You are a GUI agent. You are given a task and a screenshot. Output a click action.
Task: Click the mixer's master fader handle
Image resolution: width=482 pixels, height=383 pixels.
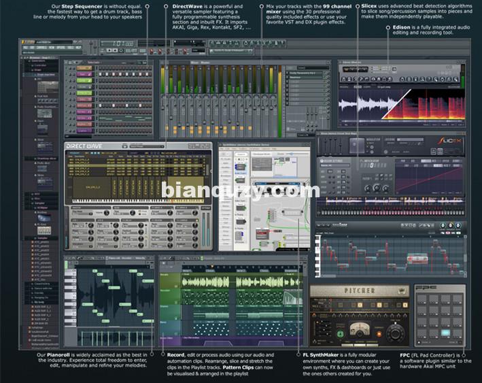(x=163, y=107)
